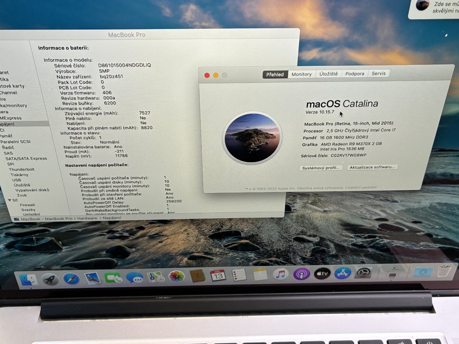The image size is (459, 344).
Task: Open Finder from the Dock
Action: [29, 279]
